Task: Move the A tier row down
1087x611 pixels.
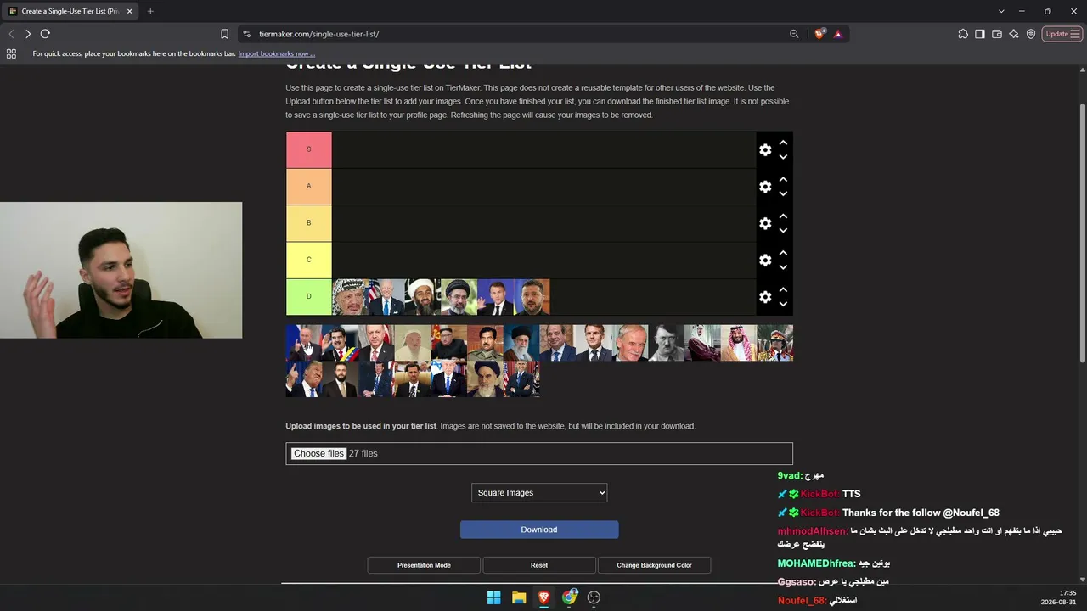Action: tap(783, 193)
